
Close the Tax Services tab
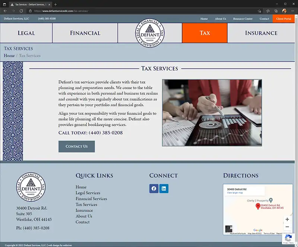pyautogui.click(x=49, y=4)
